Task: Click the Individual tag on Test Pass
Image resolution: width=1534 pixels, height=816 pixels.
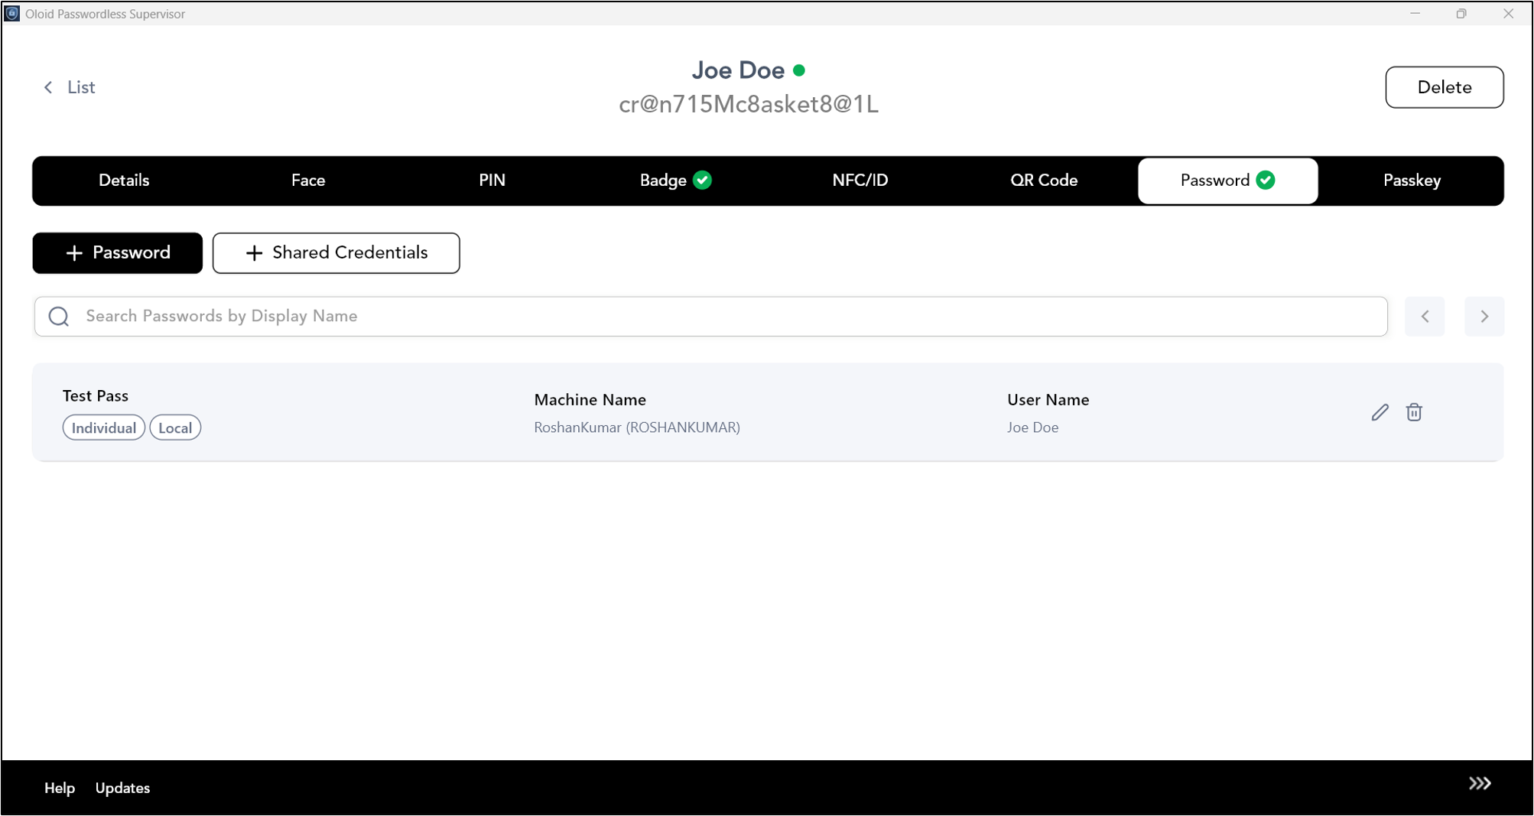Action: click(x=104, y=428)
